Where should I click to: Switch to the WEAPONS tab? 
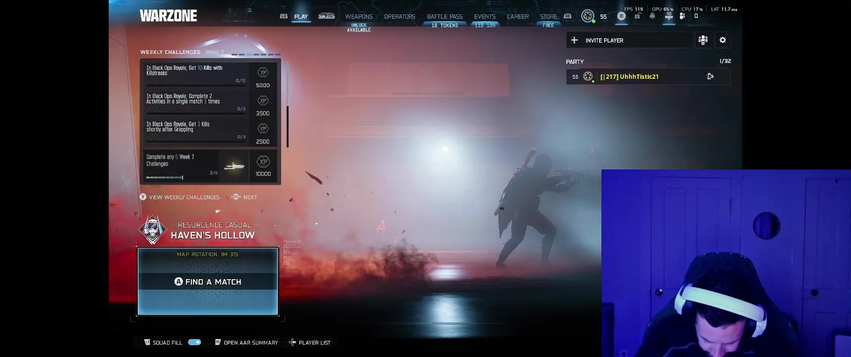coord(359,16)
